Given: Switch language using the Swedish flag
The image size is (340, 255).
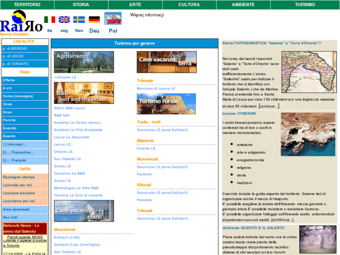Looking at the screenshot, I should [79, 20].
